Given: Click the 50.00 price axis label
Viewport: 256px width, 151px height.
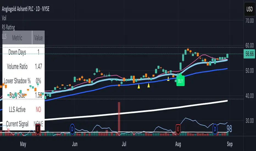Looking at the screenshot, I should coord(250,71).
